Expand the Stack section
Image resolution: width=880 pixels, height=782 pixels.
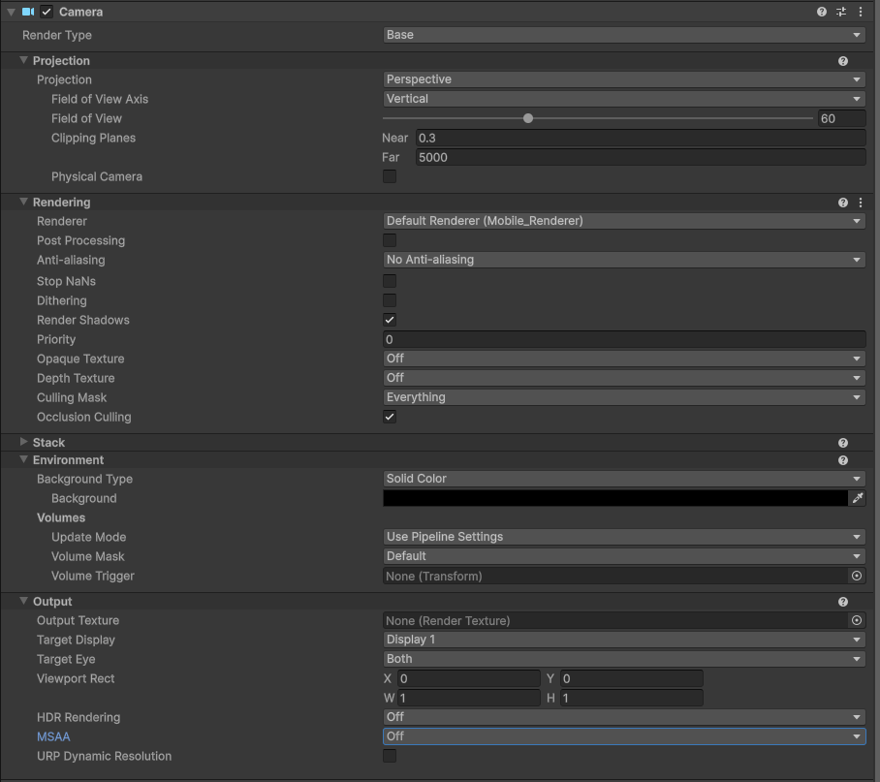23,442
